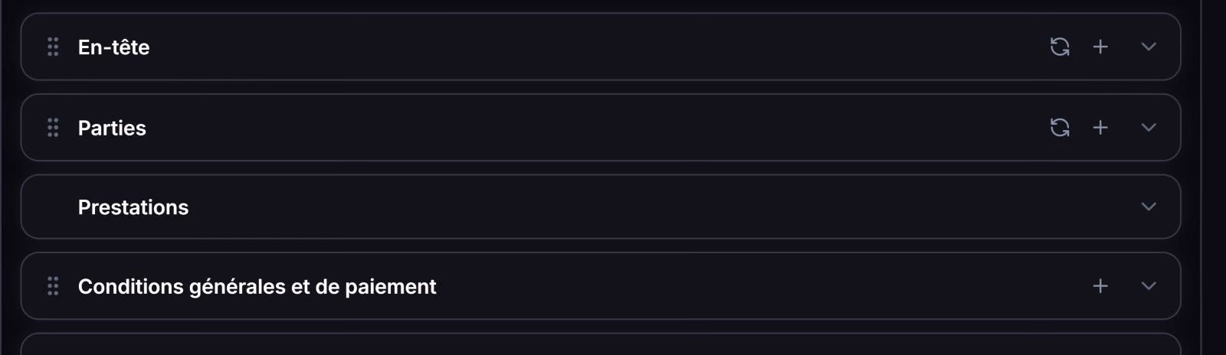Grab the Conditions générales drag handle
The height and width of the screenshot is (355, 1226).
tap(53, 285)
